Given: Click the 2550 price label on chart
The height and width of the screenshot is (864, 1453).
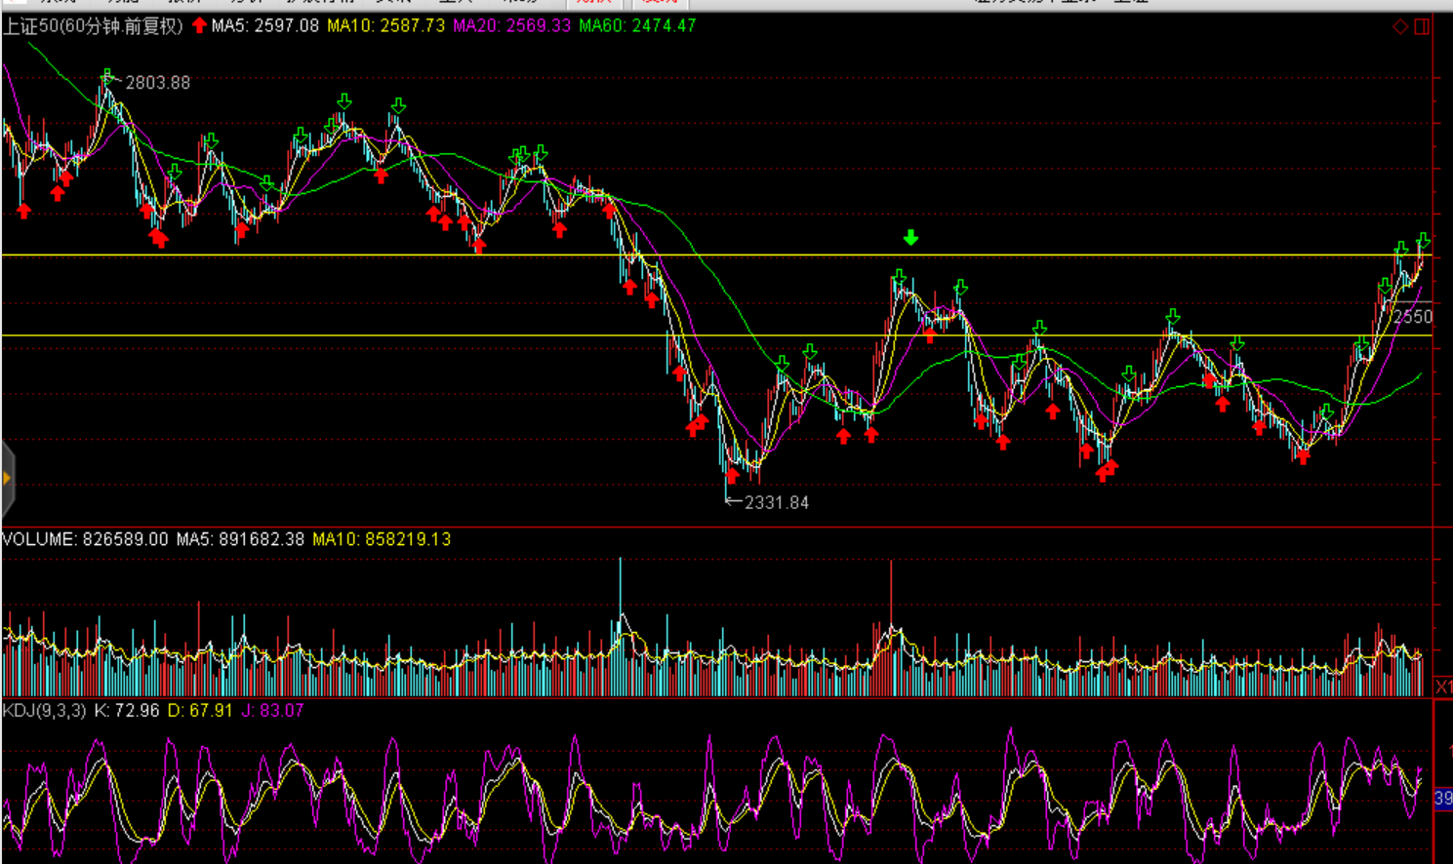Looking at the screenshot, I should coord(1412,317).
